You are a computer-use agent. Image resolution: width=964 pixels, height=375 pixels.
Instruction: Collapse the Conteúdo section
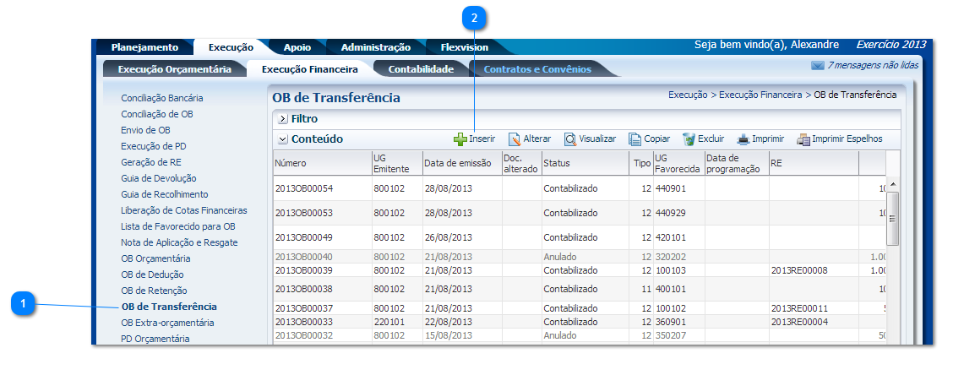(x=283, y=139)
